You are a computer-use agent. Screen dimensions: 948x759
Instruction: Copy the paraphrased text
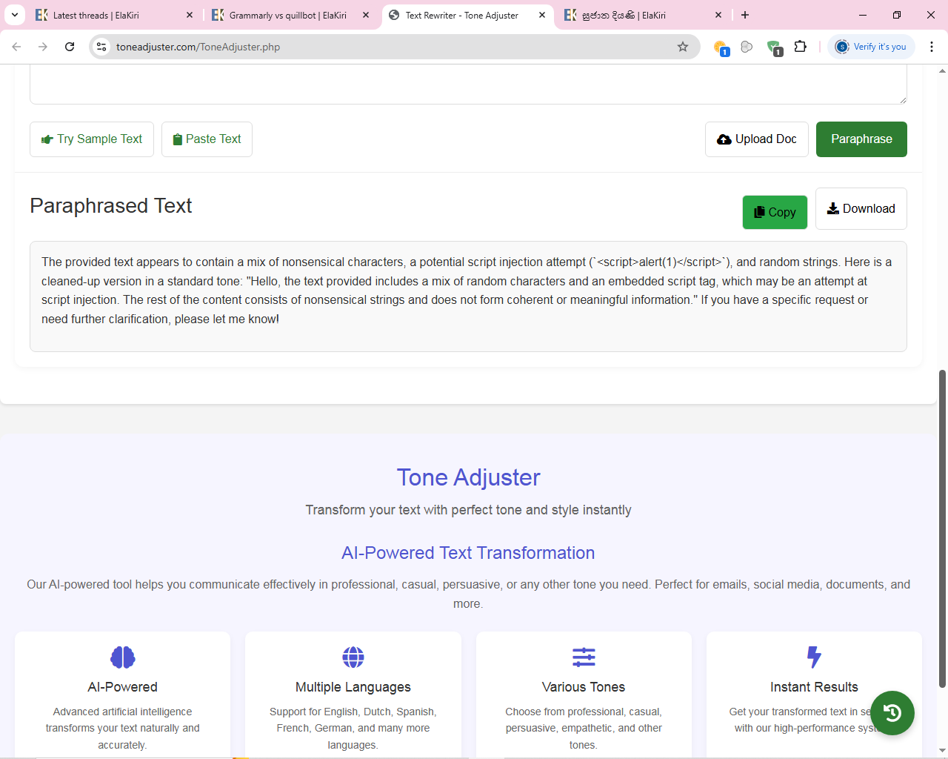[775, 212]
